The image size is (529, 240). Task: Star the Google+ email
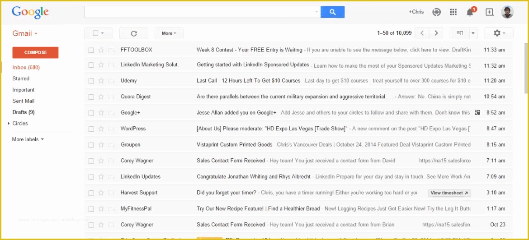pyautogui.click(x=101, y=113)
